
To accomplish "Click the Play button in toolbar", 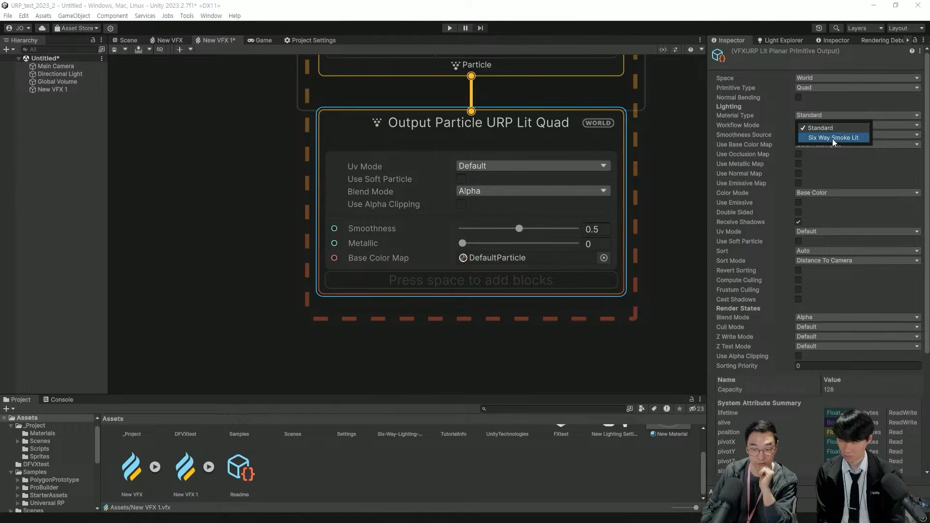I will (449, 28).
